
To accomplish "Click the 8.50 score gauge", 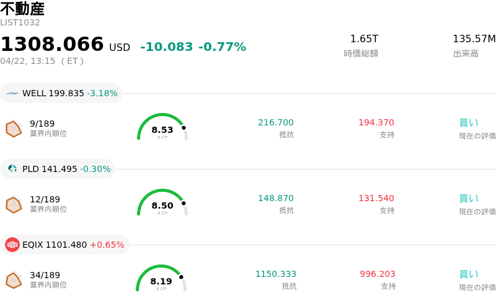I will [162, 203].
